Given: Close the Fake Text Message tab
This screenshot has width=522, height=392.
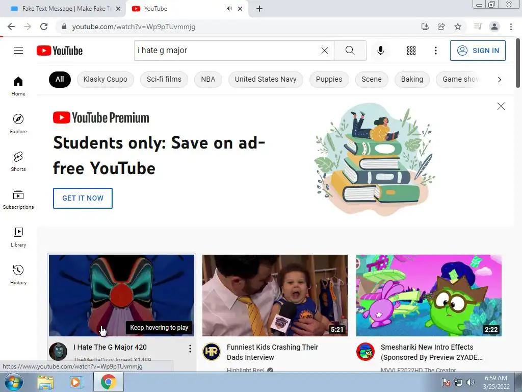Looking at the screenshot, I should click(118, 9).
